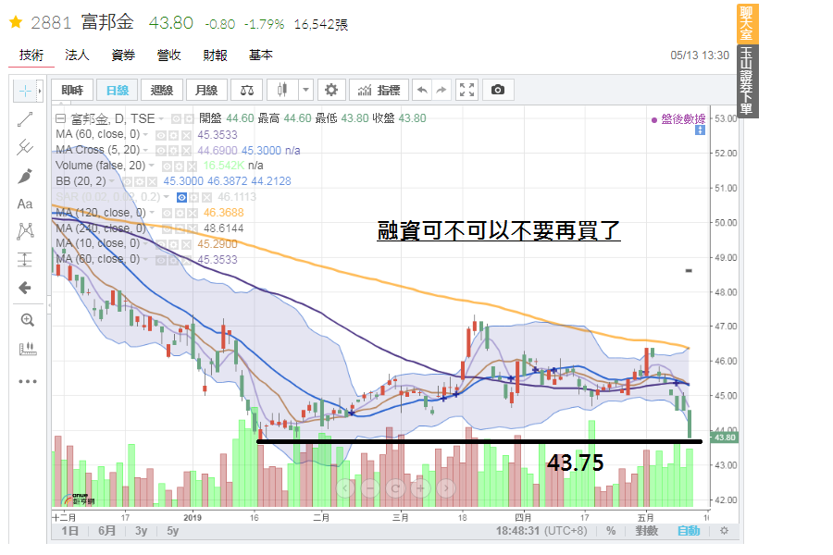The height and width of the screenshot is (555, 833).
Task: Switch to the 營收 tab
Action: [x=169, y=55]
